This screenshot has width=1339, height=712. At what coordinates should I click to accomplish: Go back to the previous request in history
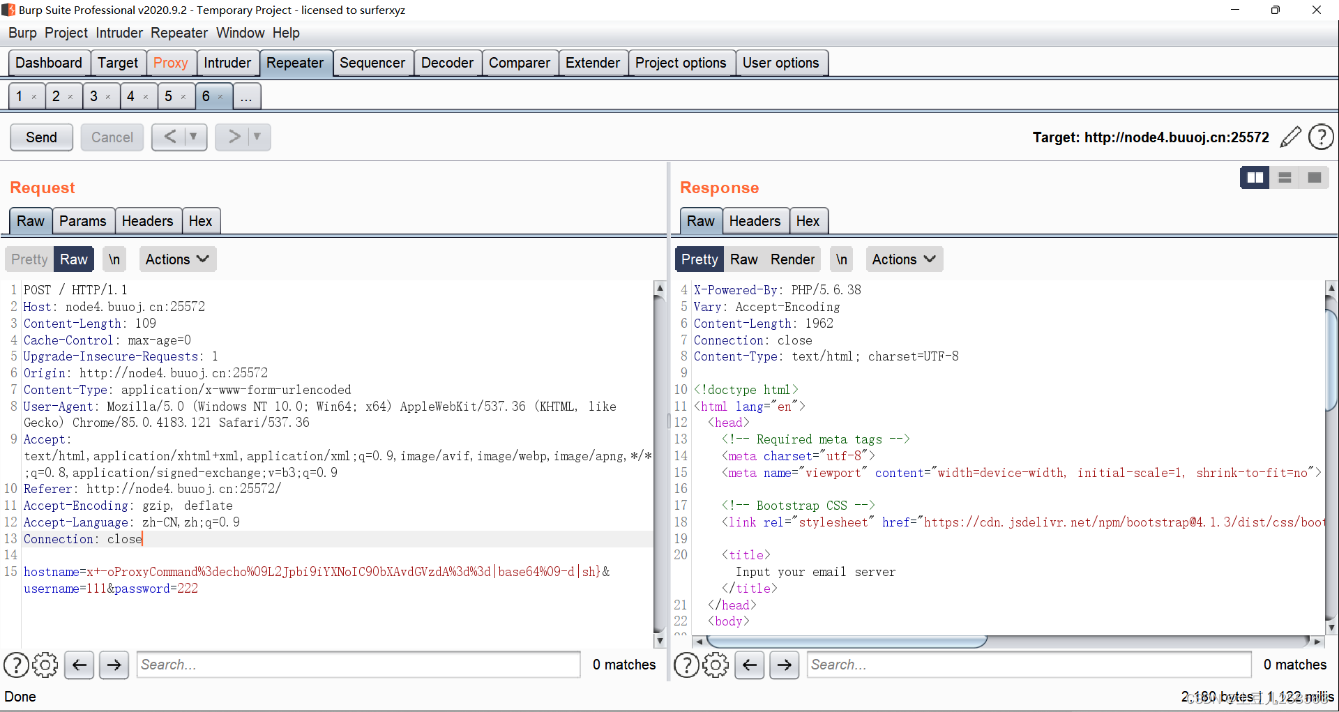[169, 137]
